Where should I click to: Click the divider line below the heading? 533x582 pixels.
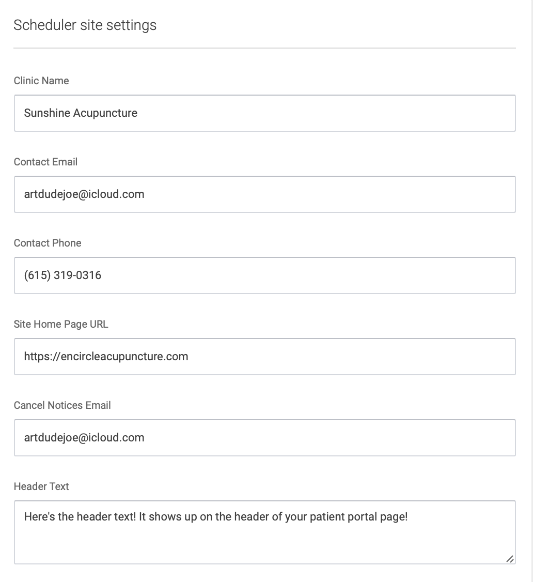(x=265, y=48)
